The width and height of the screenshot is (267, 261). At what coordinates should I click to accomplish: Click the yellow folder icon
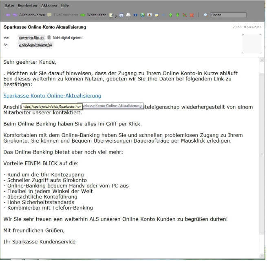(157, 15)
